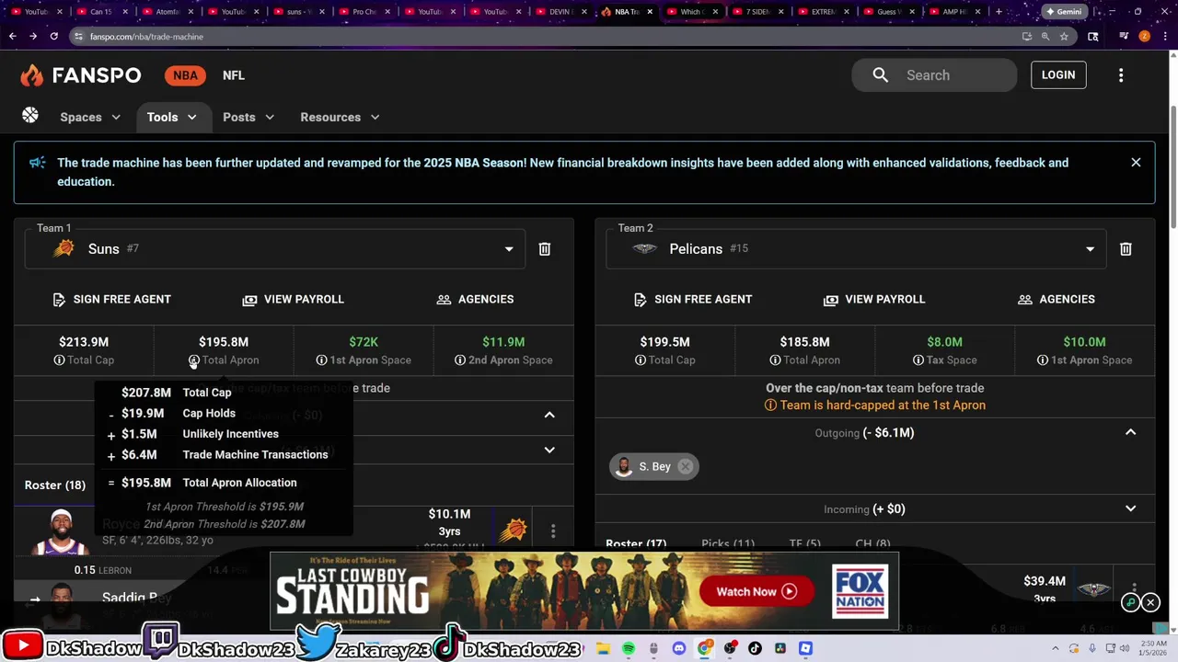The image size is (1178, 662).
Task: Close the ad with X button
Action: 1150,603
